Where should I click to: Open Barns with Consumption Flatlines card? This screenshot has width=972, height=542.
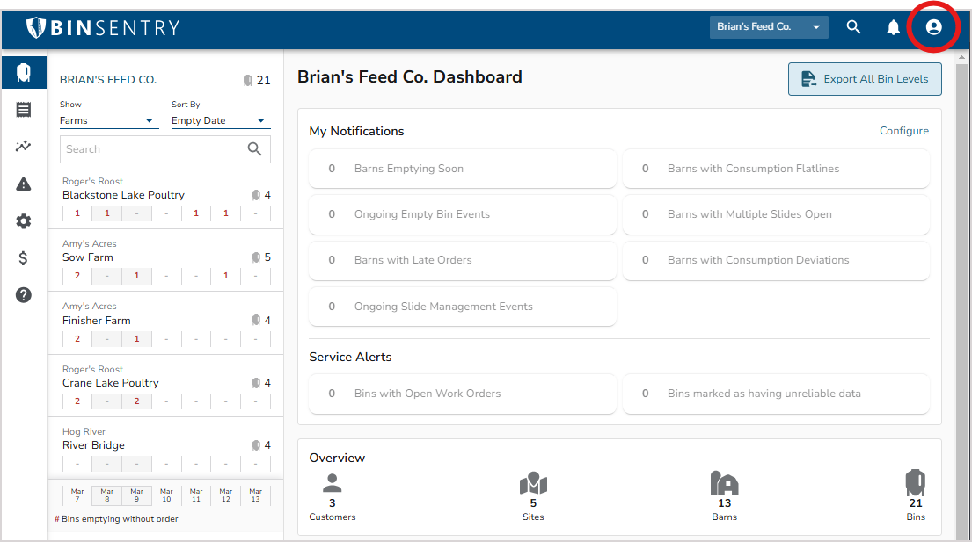(x=776, y=169)
